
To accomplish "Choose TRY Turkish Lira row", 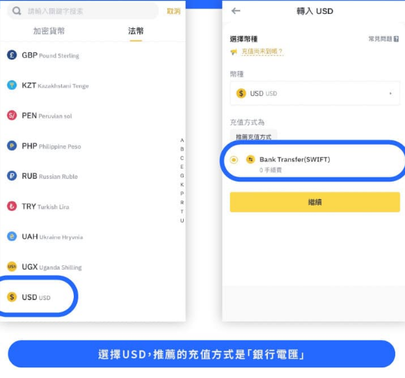I will [93, 207].
